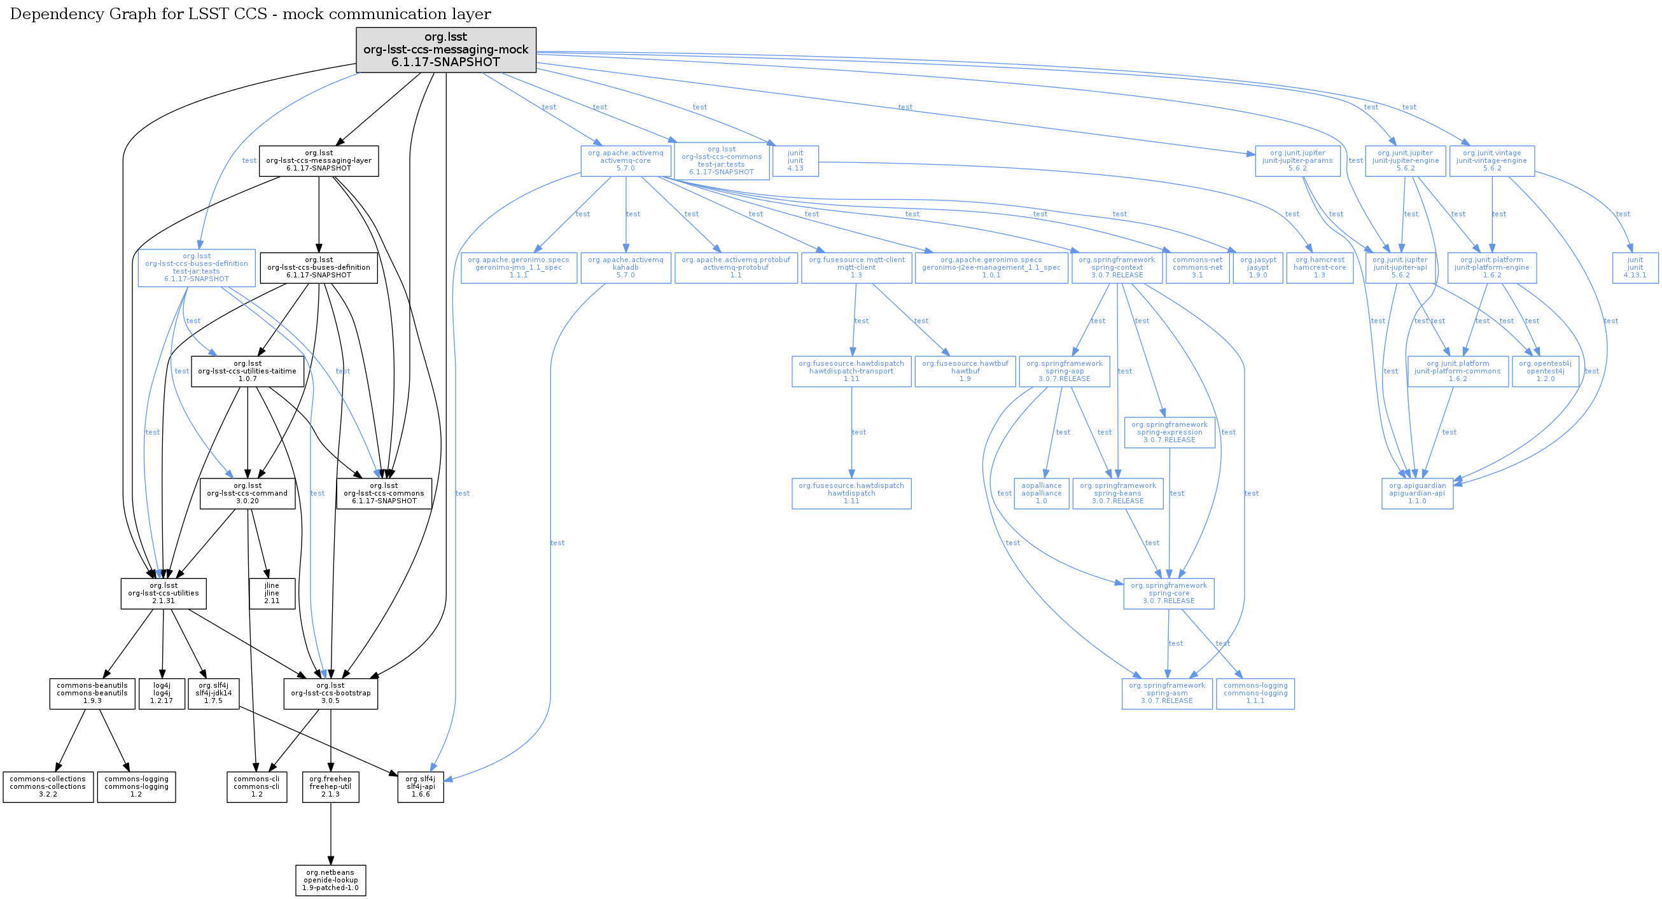The width and height of the screenshot is (1662, 899).
Task: Click the mqtt-client 1.3 node
Action: click(x=856, y=268)
